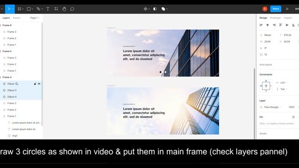Open the Pass through blend mode dropdown

coord(272,107)
